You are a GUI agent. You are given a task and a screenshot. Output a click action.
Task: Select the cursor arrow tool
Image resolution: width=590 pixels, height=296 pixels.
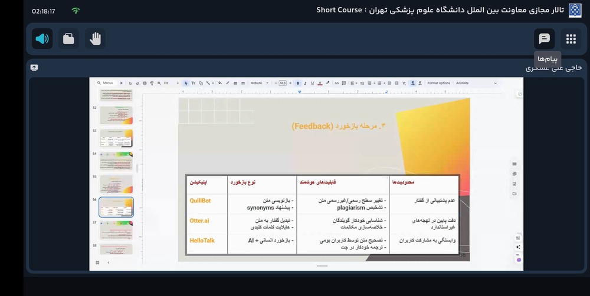(x=185, y=83)
